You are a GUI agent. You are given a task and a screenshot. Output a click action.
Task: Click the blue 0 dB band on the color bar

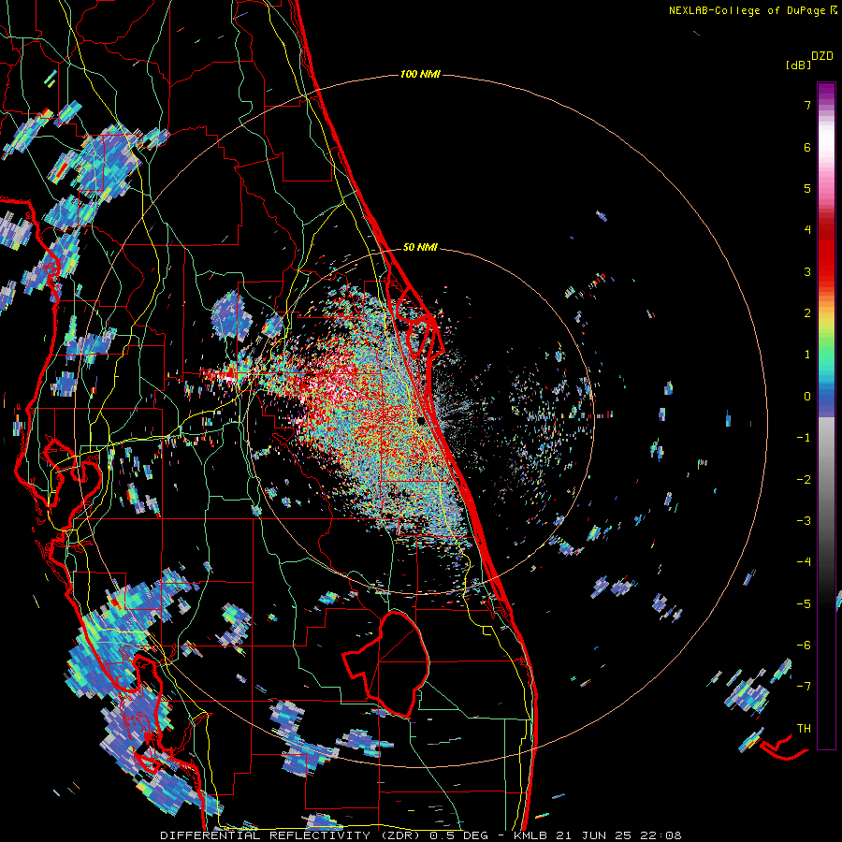[826, 398]
